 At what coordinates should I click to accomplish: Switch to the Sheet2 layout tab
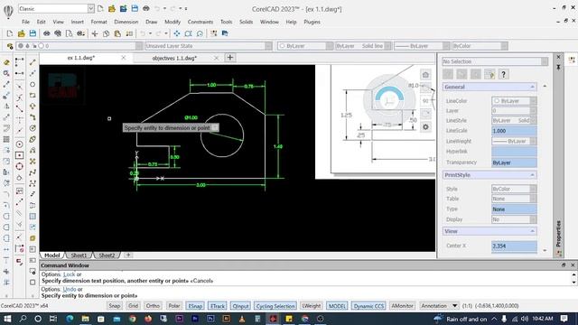[x=107, y=255]
